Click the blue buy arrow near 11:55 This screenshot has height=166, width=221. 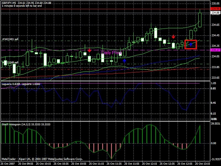tap(124, 61)
